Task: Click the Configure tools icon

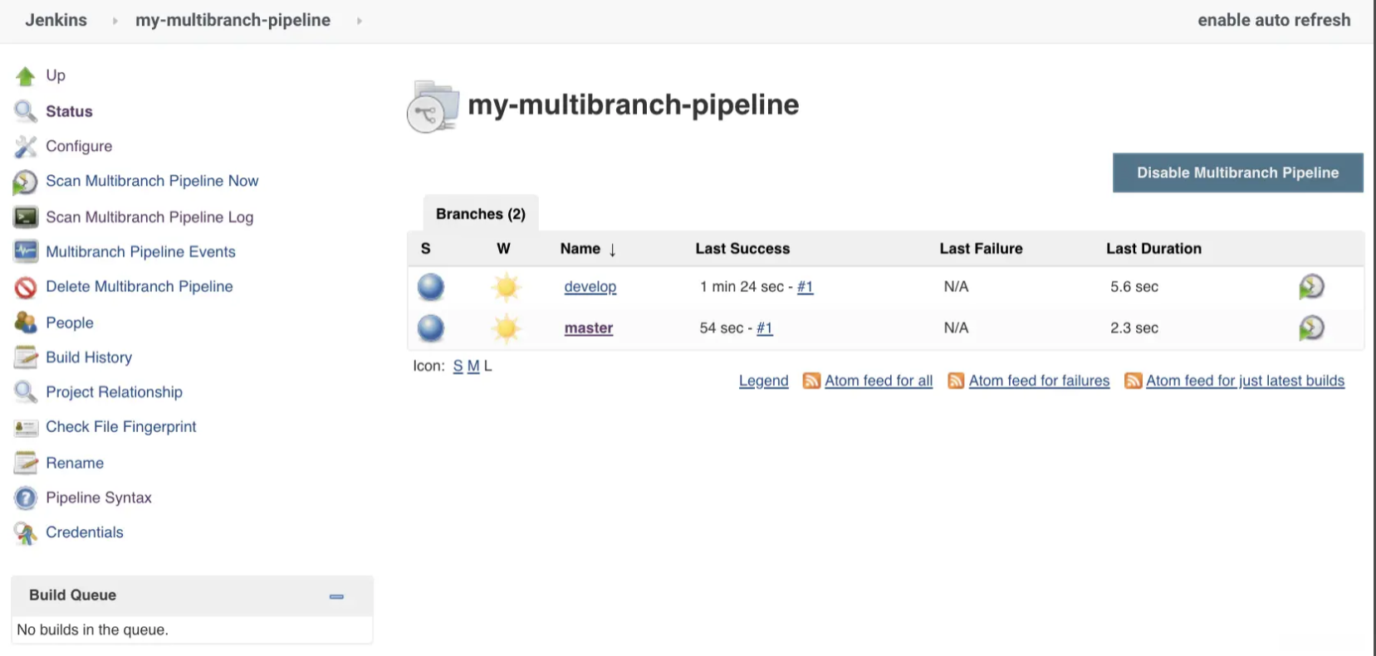Action: click(x=25, y=147)
